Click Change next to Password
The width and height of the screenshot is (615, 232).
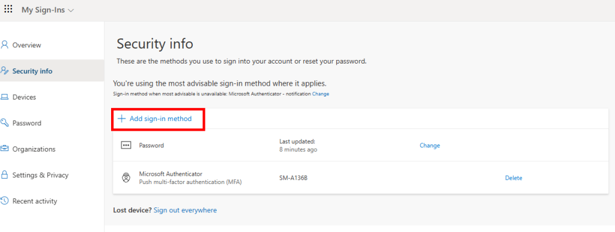click(429, 145)
